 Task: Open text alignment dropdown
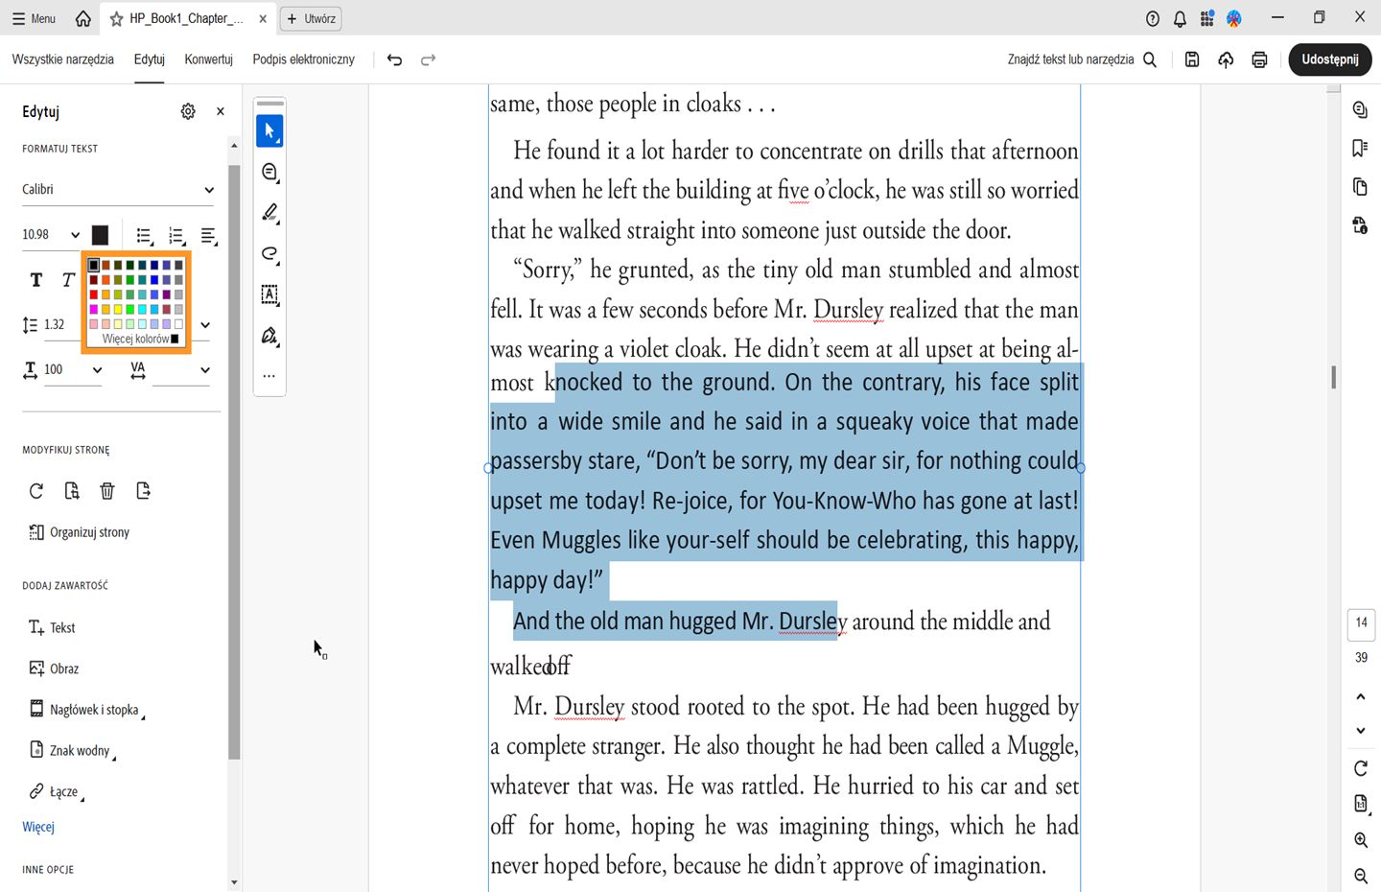pyautogui.click(x=209, y=236)
